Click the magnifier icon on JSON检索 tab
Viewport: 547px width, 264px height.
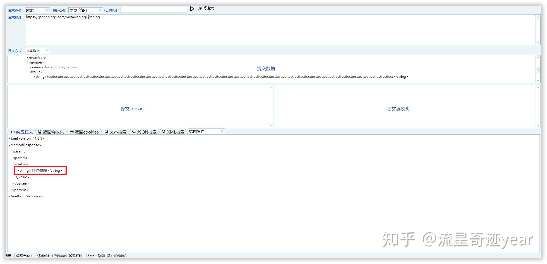134,131
